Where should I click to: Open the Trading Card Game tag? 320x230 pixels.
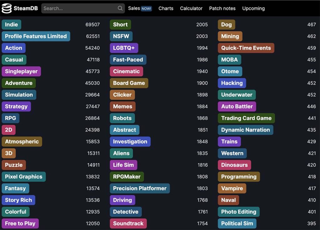tap(246, 118)
